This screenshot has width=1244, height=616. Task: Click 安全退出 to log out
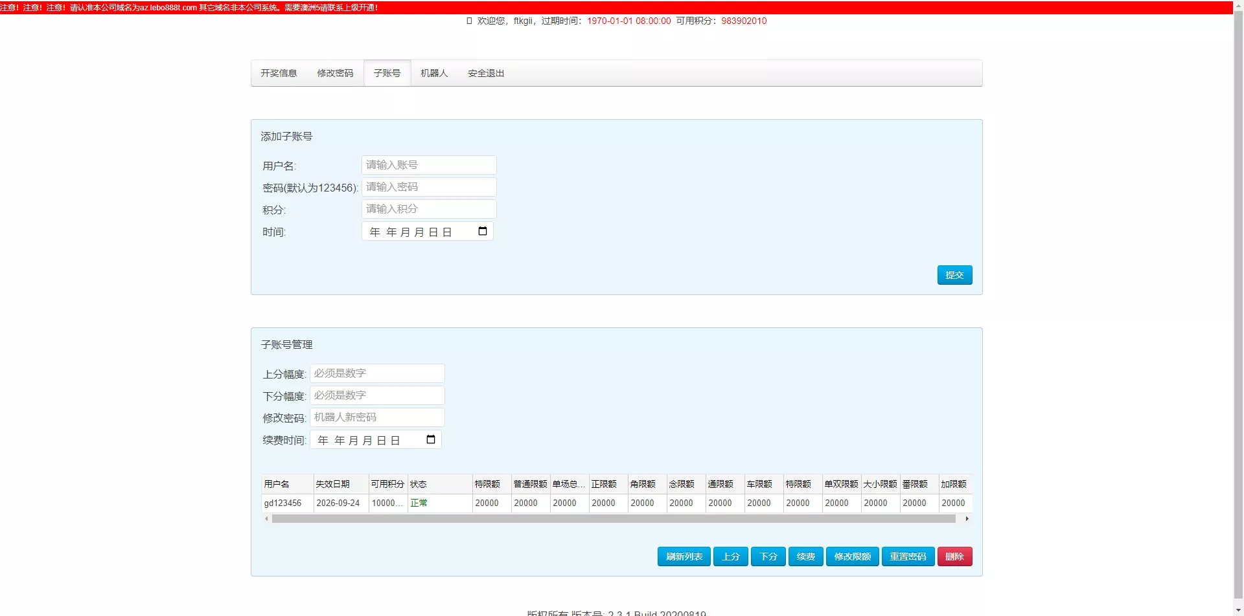tap(485, 73)
